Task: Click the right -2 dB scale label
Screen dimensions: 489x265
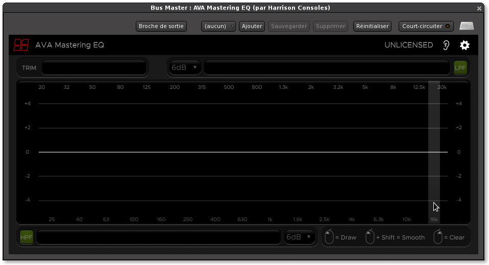Action: click(459, 176)
